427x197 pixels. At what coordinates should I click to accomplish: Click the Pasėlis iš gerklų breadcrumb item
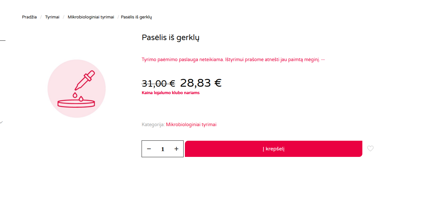tap(136, 17)
